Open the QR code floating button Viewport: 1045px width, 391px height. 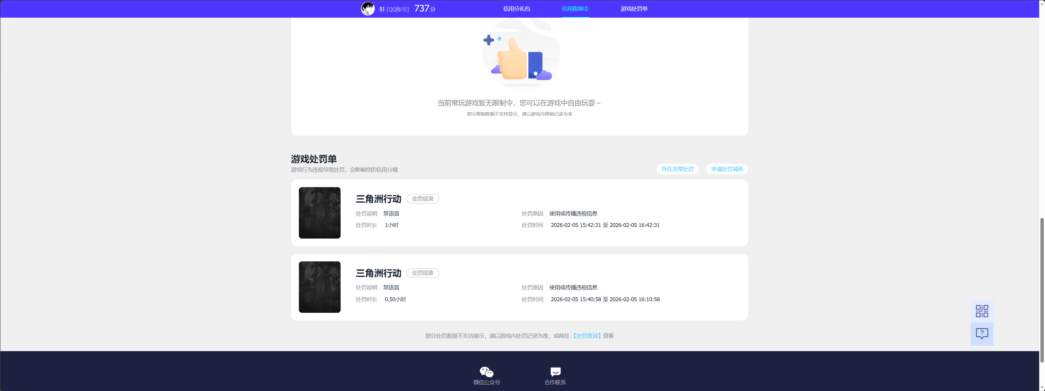coord(982,311)
